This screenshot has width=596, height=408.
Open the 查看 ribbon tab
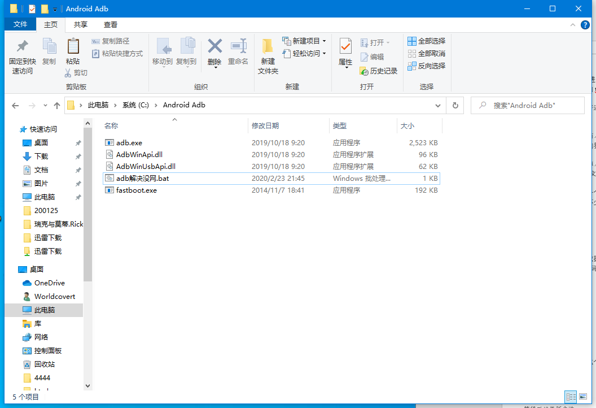click(x=111, y=24)
